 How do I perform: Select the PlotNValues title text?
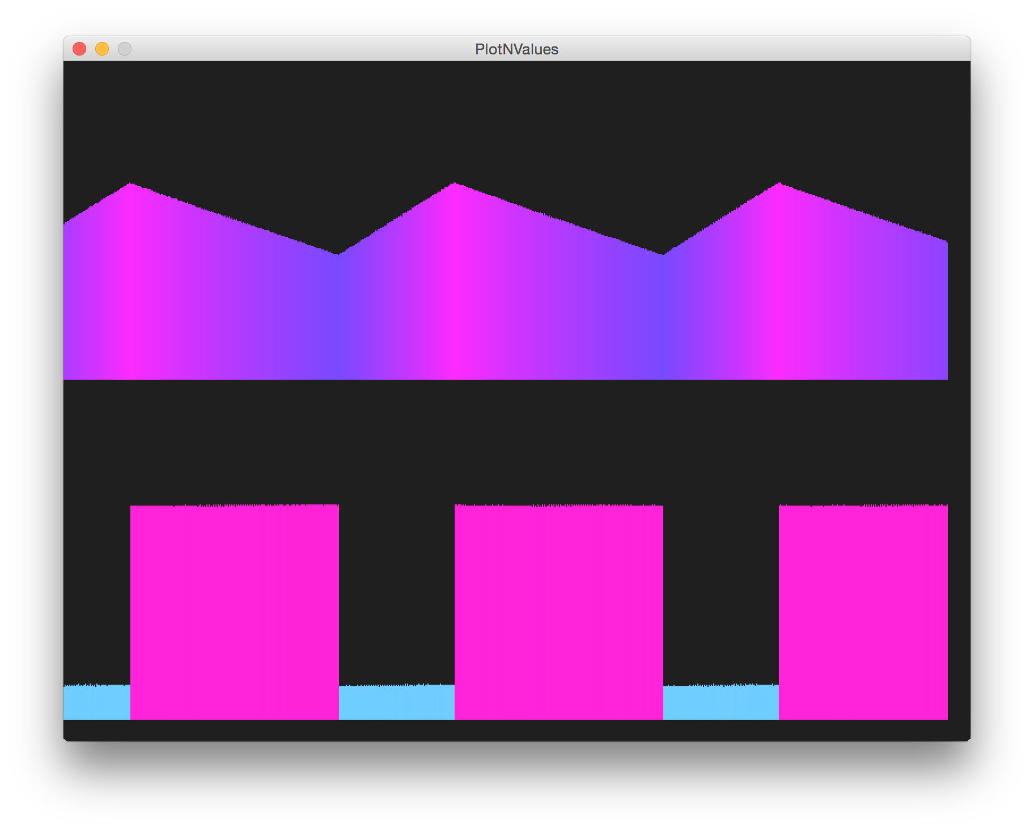pos(516,49)
